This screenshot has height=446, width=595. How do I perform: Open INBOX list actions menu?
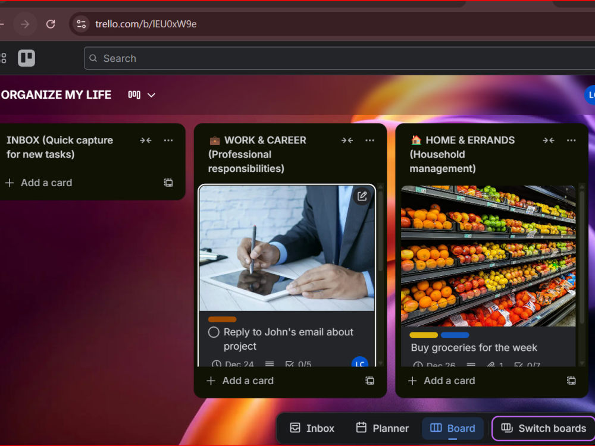168,140
